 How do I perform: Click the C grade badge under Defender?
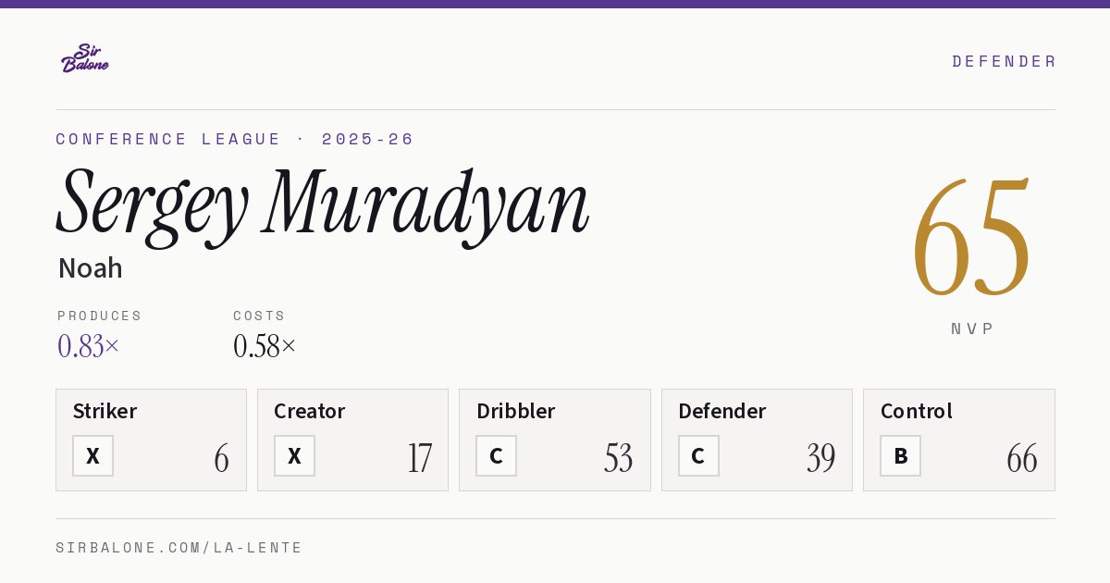[x=698, y=456]
